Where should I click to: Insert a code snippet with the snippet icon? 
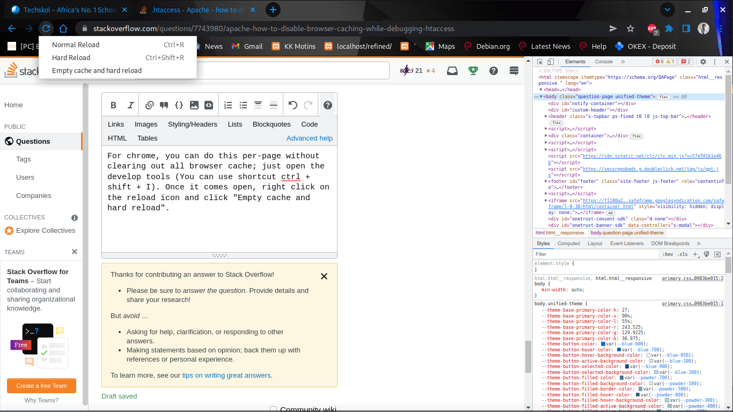coord(209,105)
